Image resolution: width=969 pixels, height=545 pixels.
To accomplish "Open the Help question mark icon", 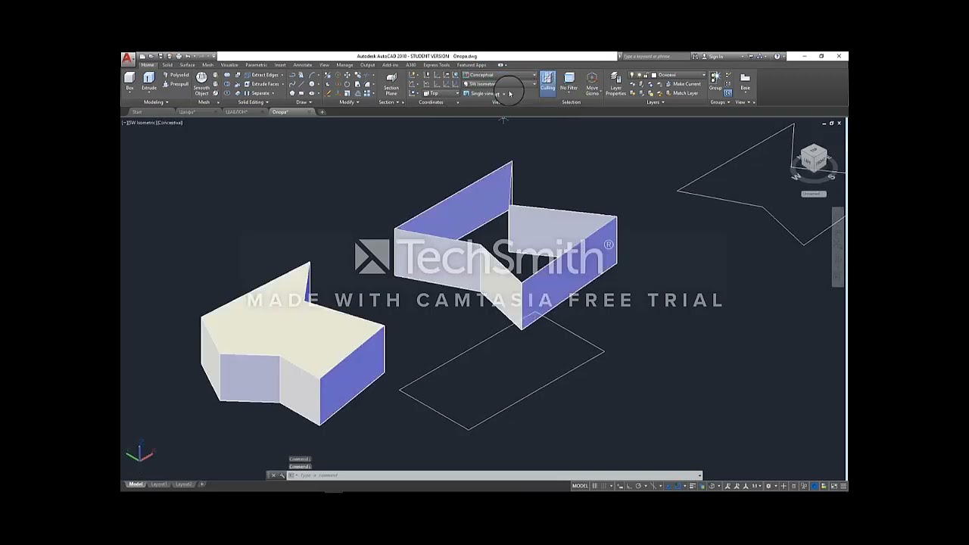I will tap(777, 56).
